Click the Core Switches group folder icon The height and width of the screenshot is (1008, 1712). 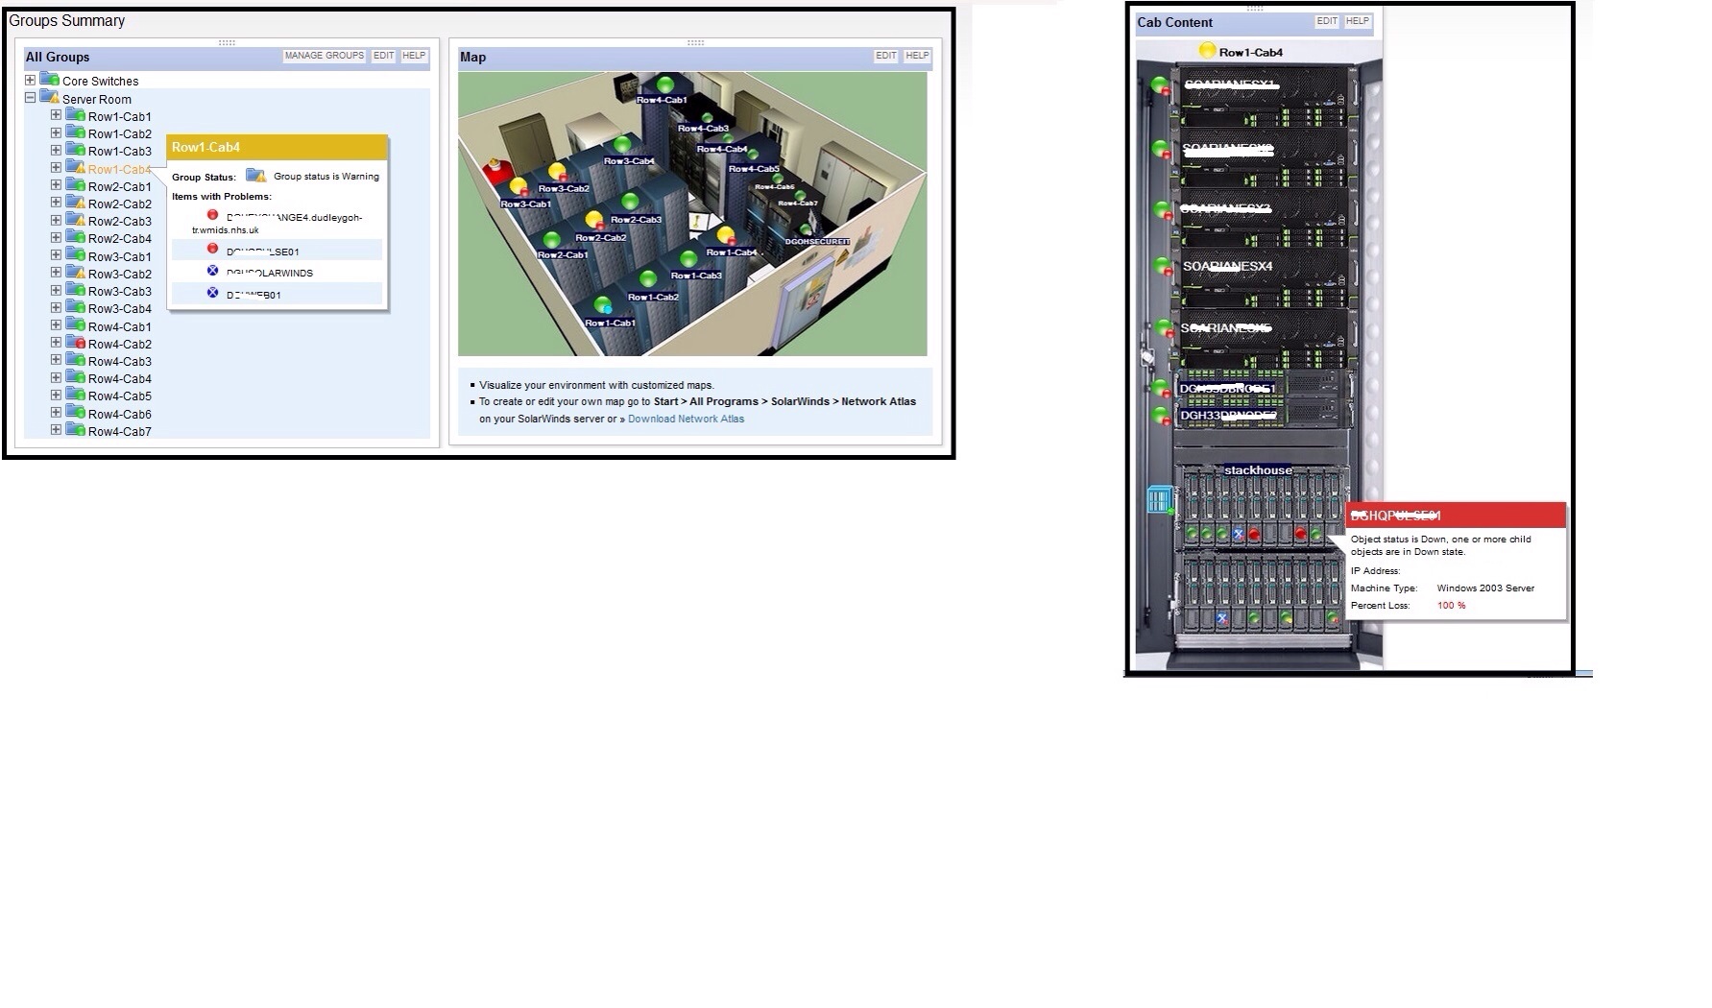point(49,80)
